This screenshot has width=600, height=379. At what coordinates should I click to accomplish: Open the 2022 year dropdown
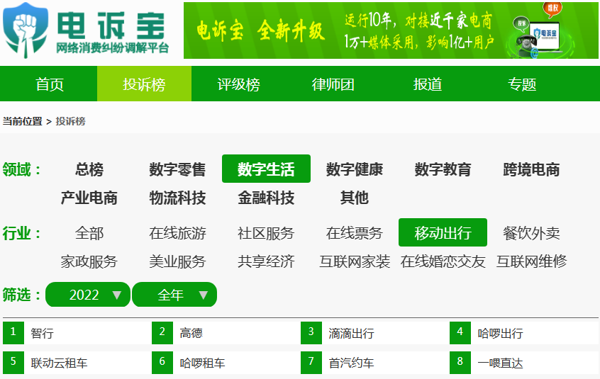click(88, 294)
